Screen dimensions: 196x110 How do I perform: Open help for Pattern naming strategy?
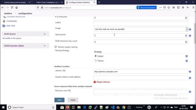(187, 61)
